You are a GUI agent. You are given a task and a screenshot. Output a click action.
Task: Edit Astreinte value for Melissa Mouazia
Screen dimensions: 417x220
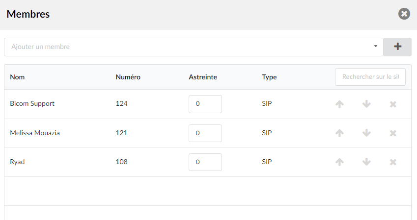click(x=205, y=133)
